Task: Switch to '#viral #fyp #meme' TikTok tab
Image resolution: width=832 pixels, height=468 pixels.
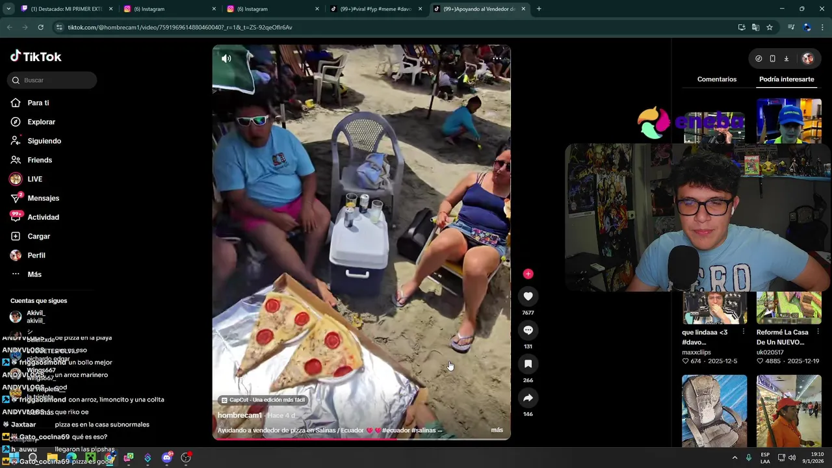Action: click(x=376, y=9)
